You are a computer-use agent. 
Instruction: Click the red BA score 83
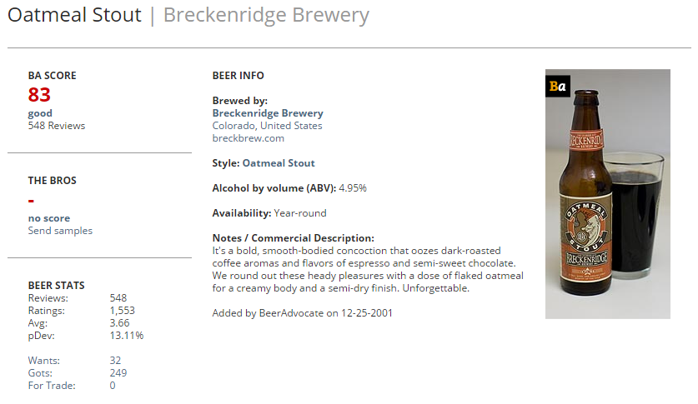[x=39, y=95]
